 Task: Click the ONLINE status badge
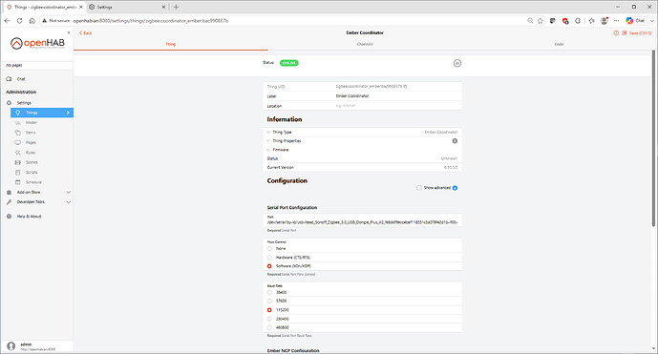(289, 63)
